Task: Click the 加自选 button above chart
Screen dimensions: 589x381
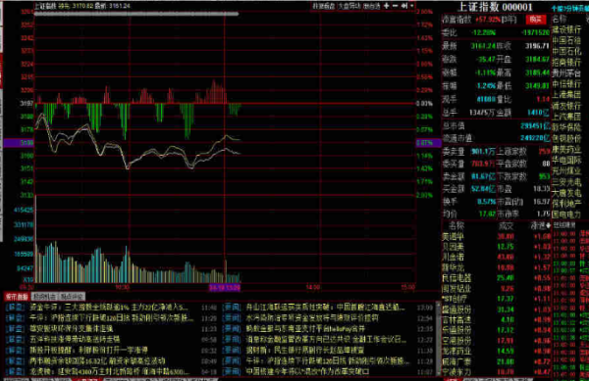Action: point(371,6)
